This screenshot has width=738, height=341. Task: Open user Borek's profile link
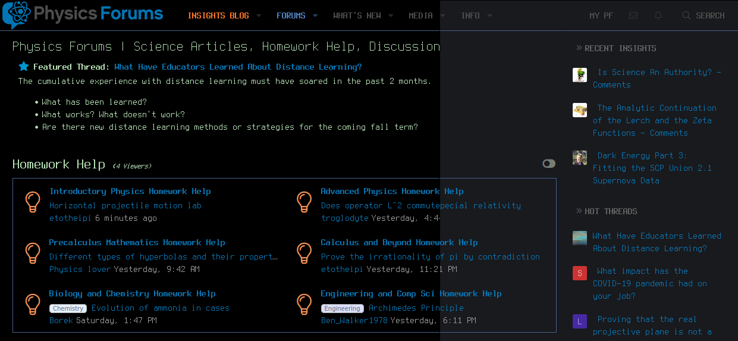tap(61, 320)
